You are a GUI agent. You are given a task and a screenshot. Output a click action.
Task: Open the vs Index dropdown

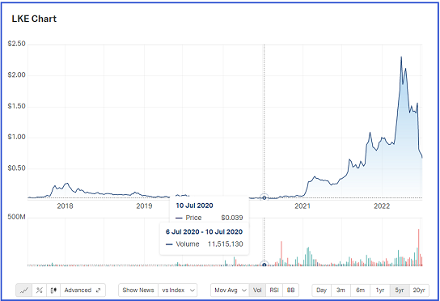[x=178, y=290]
